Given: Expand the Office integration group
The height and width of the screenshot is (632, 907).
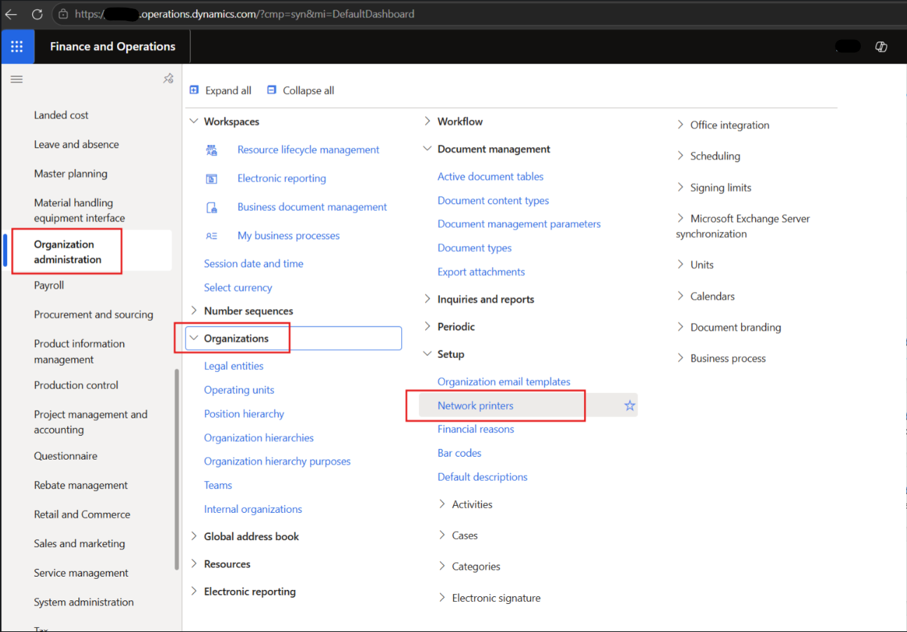Looking at the screenshot, I should 680,125.
